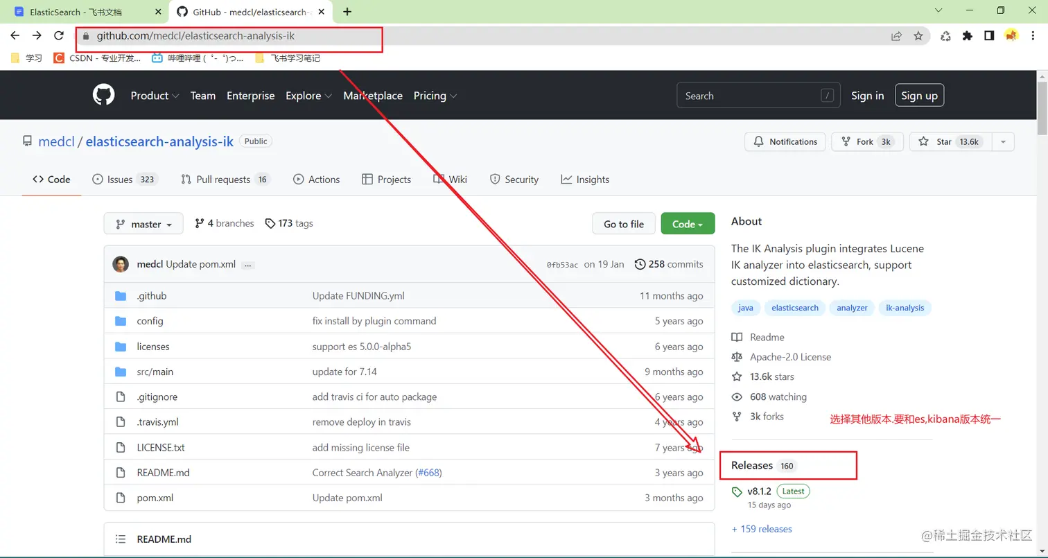This screenshot has height=558, width=1048.
Task: Click Team in the GitHub header
Action: point(203,96)
